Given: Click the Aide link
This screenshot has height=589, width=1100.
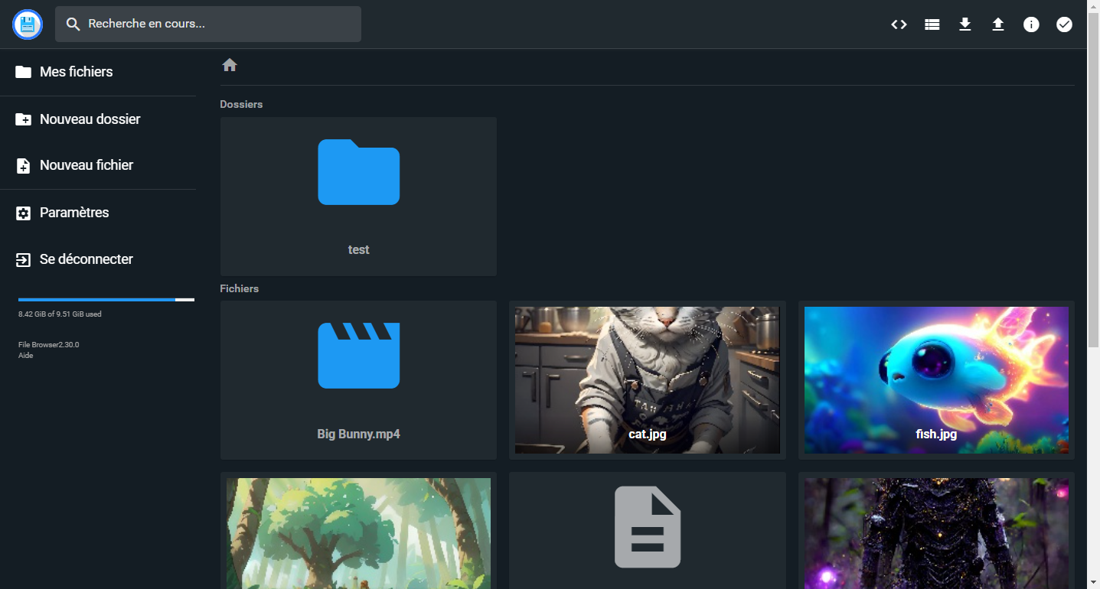Looking at the screenshot, I should pos(25,356).
